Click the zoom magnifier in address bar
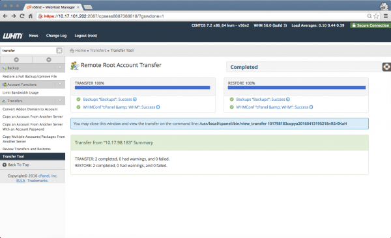 tap(369, 16)
